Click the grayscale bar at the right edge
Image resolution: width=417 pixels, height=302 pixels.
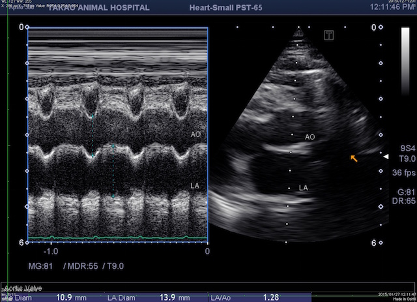click(x=405, y=61)
